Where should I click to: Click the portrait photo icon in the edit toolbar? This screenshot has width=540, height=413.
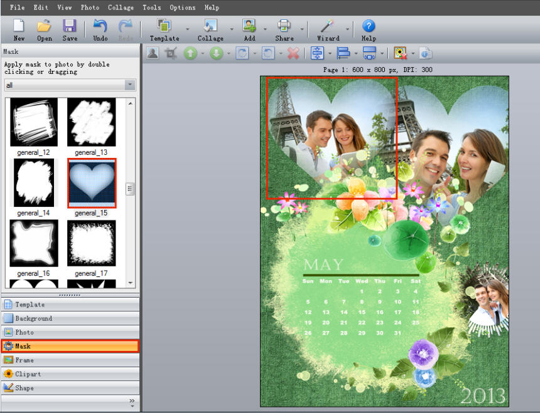(x=152, y=53)
